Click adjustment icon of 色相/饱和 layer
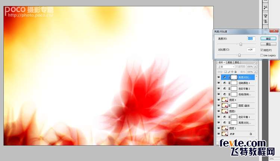Image resolution: width=280 pixels, height=161 pixels. pos(225,94)
